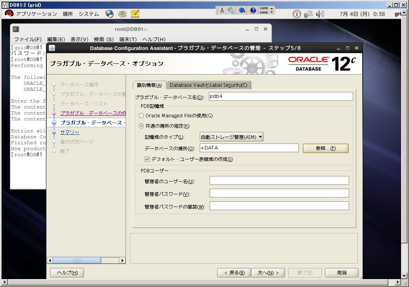
Task: Switch to the 識別情報 tab
Action: [149, 85]
